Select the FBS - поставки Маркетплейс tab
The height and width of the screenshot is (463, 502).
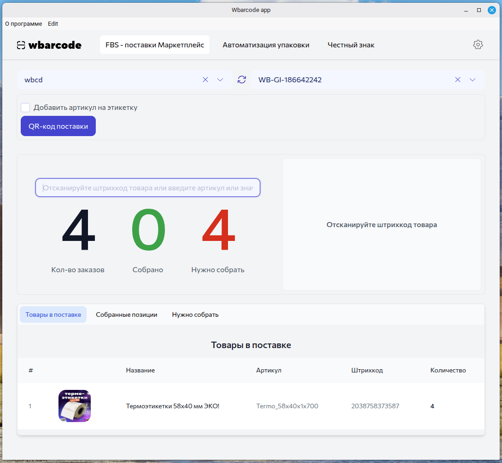point(154,45)
